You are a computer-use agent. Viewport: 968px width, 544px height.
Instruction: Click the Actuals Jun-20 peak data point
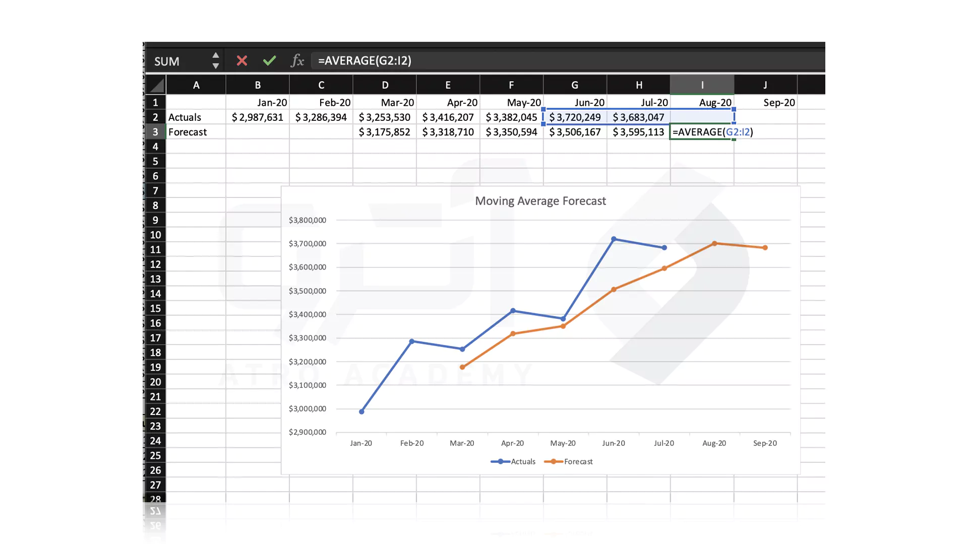pos(614,239)
